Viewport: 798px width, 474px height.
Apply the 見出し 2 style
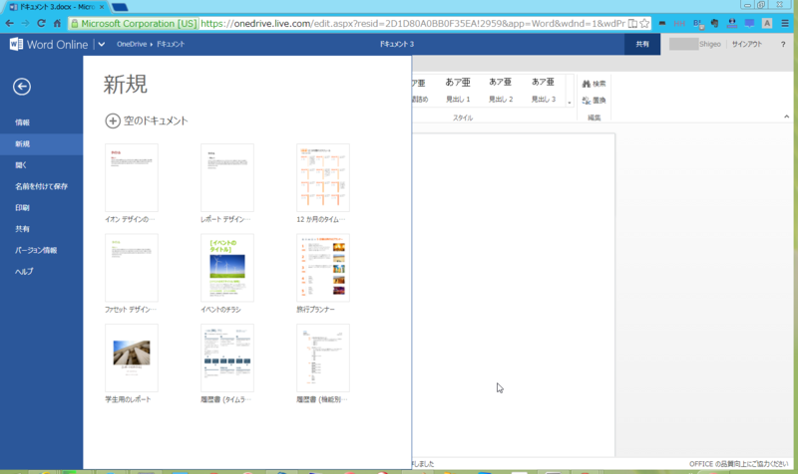point(501,90)
